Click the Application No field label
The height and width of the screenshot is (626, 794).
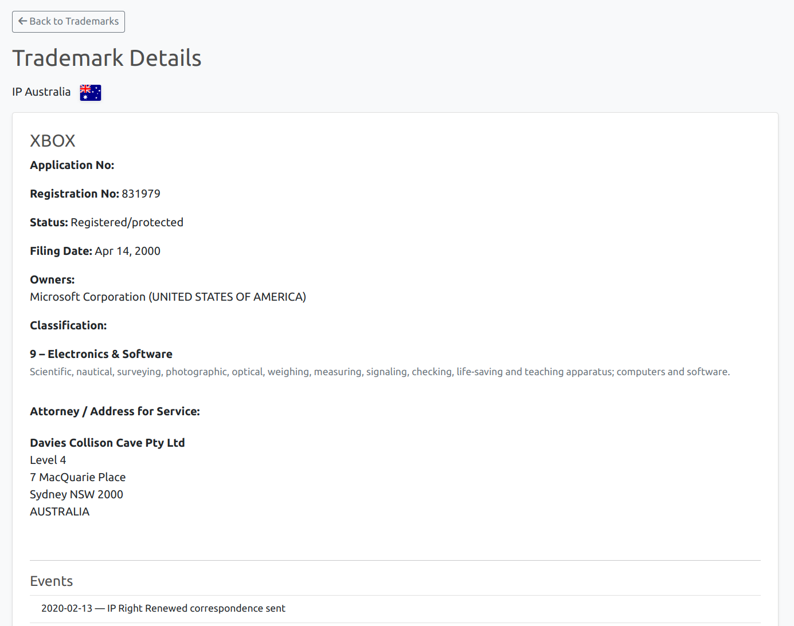pos(72,165)
